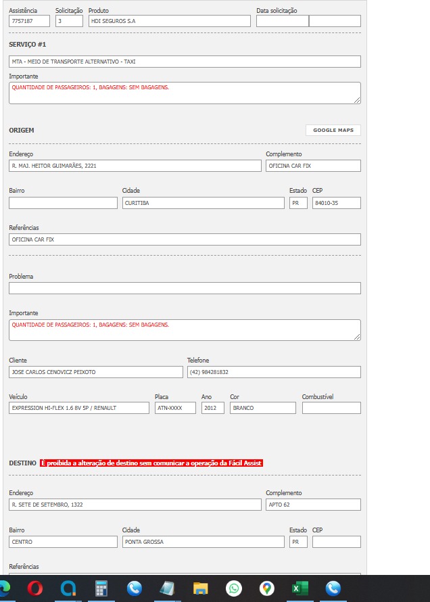
Task: Click the SERVIÇO #1 heading
Action: point(27,45)
